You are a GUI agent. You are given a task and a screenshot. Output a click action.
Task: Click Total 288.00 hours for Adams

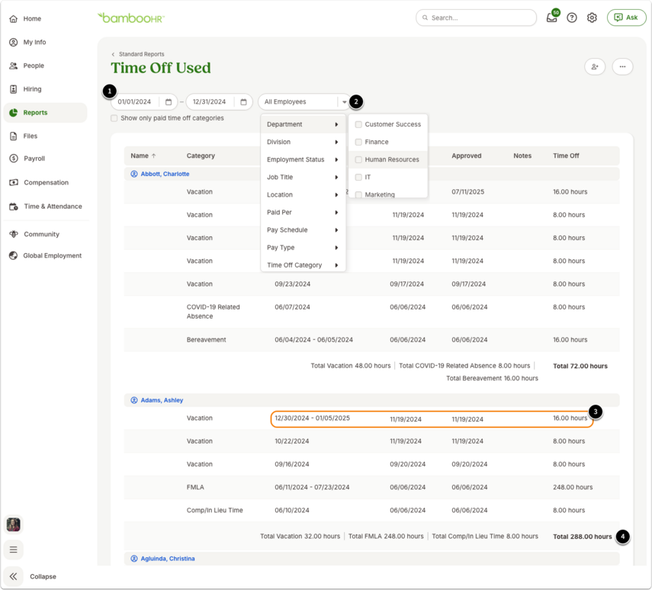(x=582, y=537)
